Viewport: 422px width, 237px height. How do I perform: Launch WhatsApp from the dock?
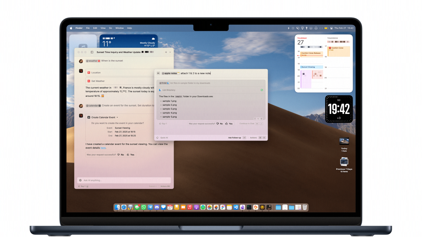tap(144, 207)
